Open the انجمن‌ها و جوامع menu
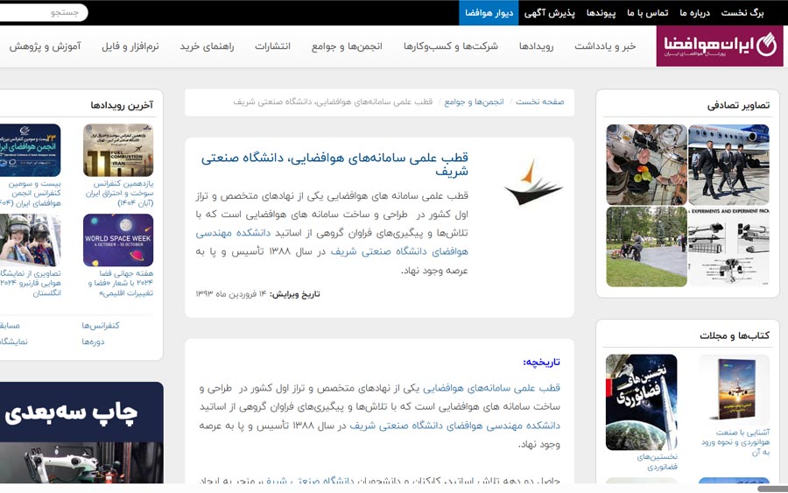 pos(346,46)
